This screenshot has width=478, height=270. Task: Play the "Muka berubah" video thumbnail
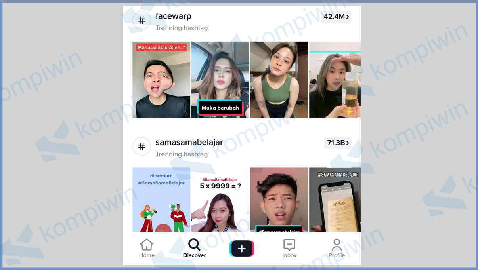[220, 80]
